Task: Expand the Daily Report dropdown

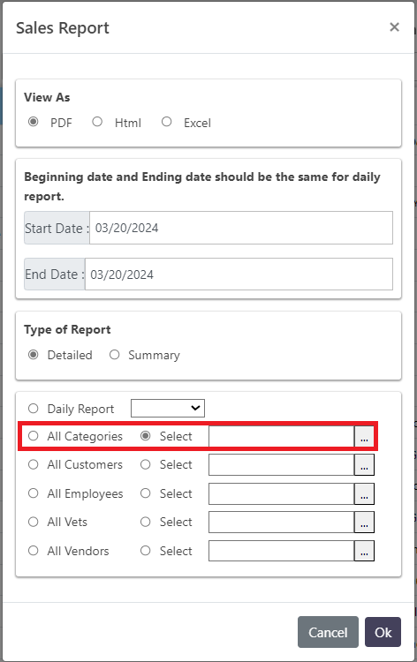Action: [168, 409]
